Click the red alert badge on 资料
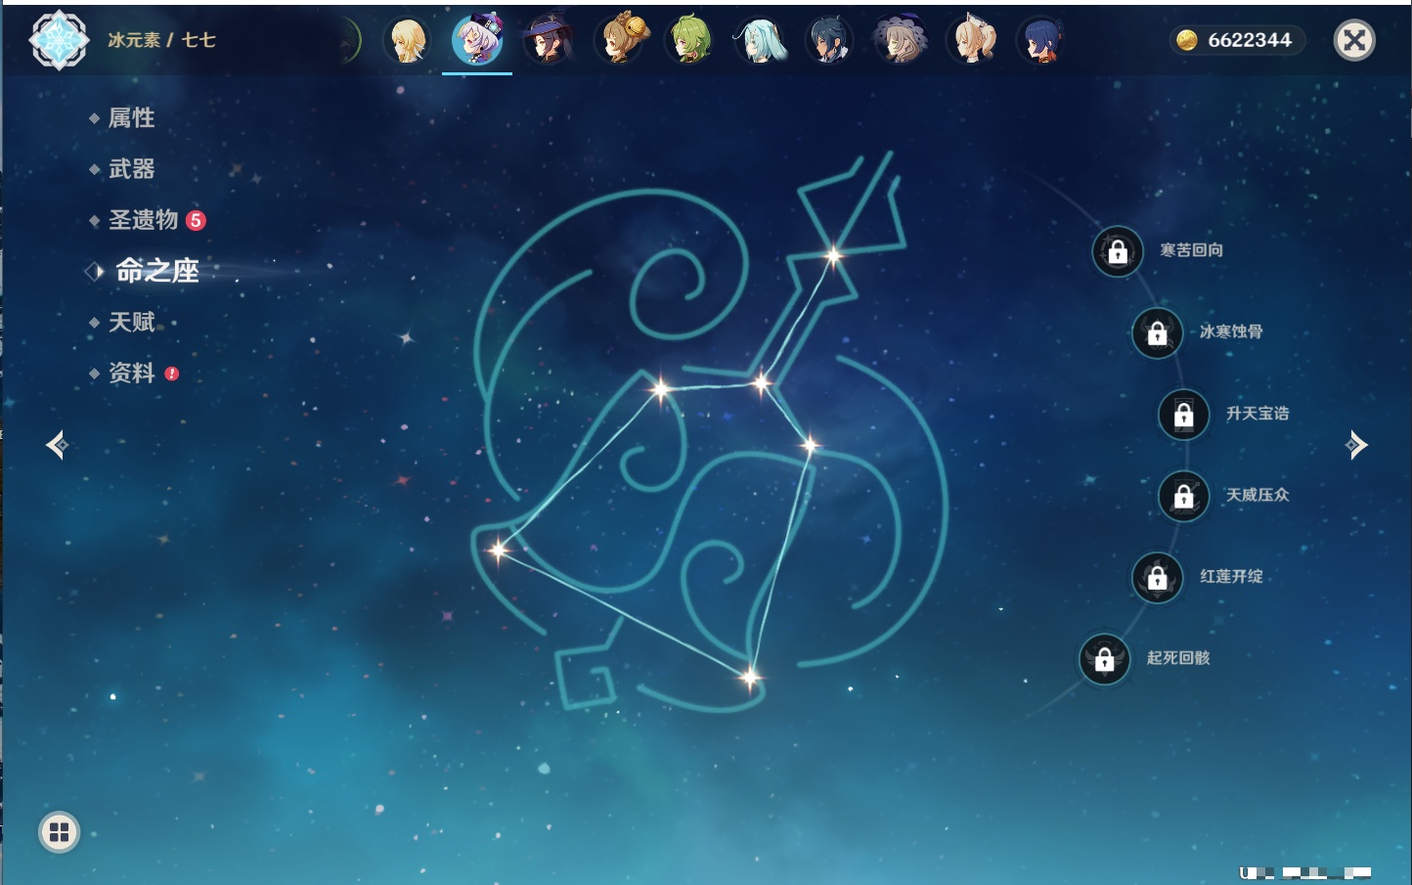Viewport: 1412px width, 885px height. pyautogui.click(x=172, y=374)
